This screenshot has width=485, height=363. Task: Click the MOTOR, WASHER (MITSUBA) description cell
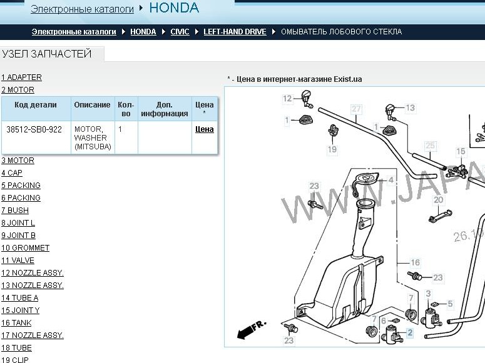[93, 138]
